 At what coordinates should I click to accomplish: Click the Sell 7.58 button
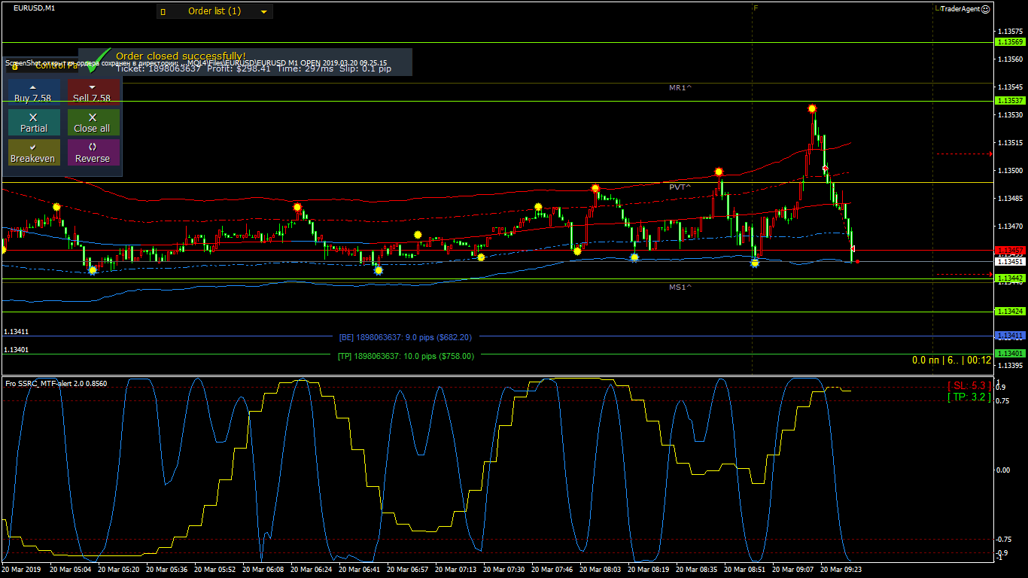pos(93,93)
